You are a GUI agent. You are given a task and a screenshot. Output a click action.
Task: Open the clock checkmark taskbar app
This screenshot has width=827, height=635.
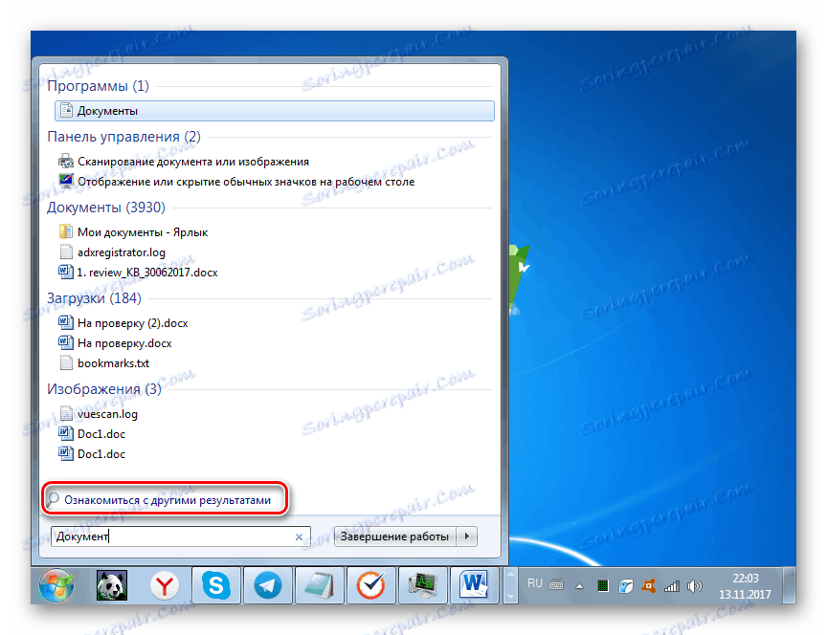370,585
